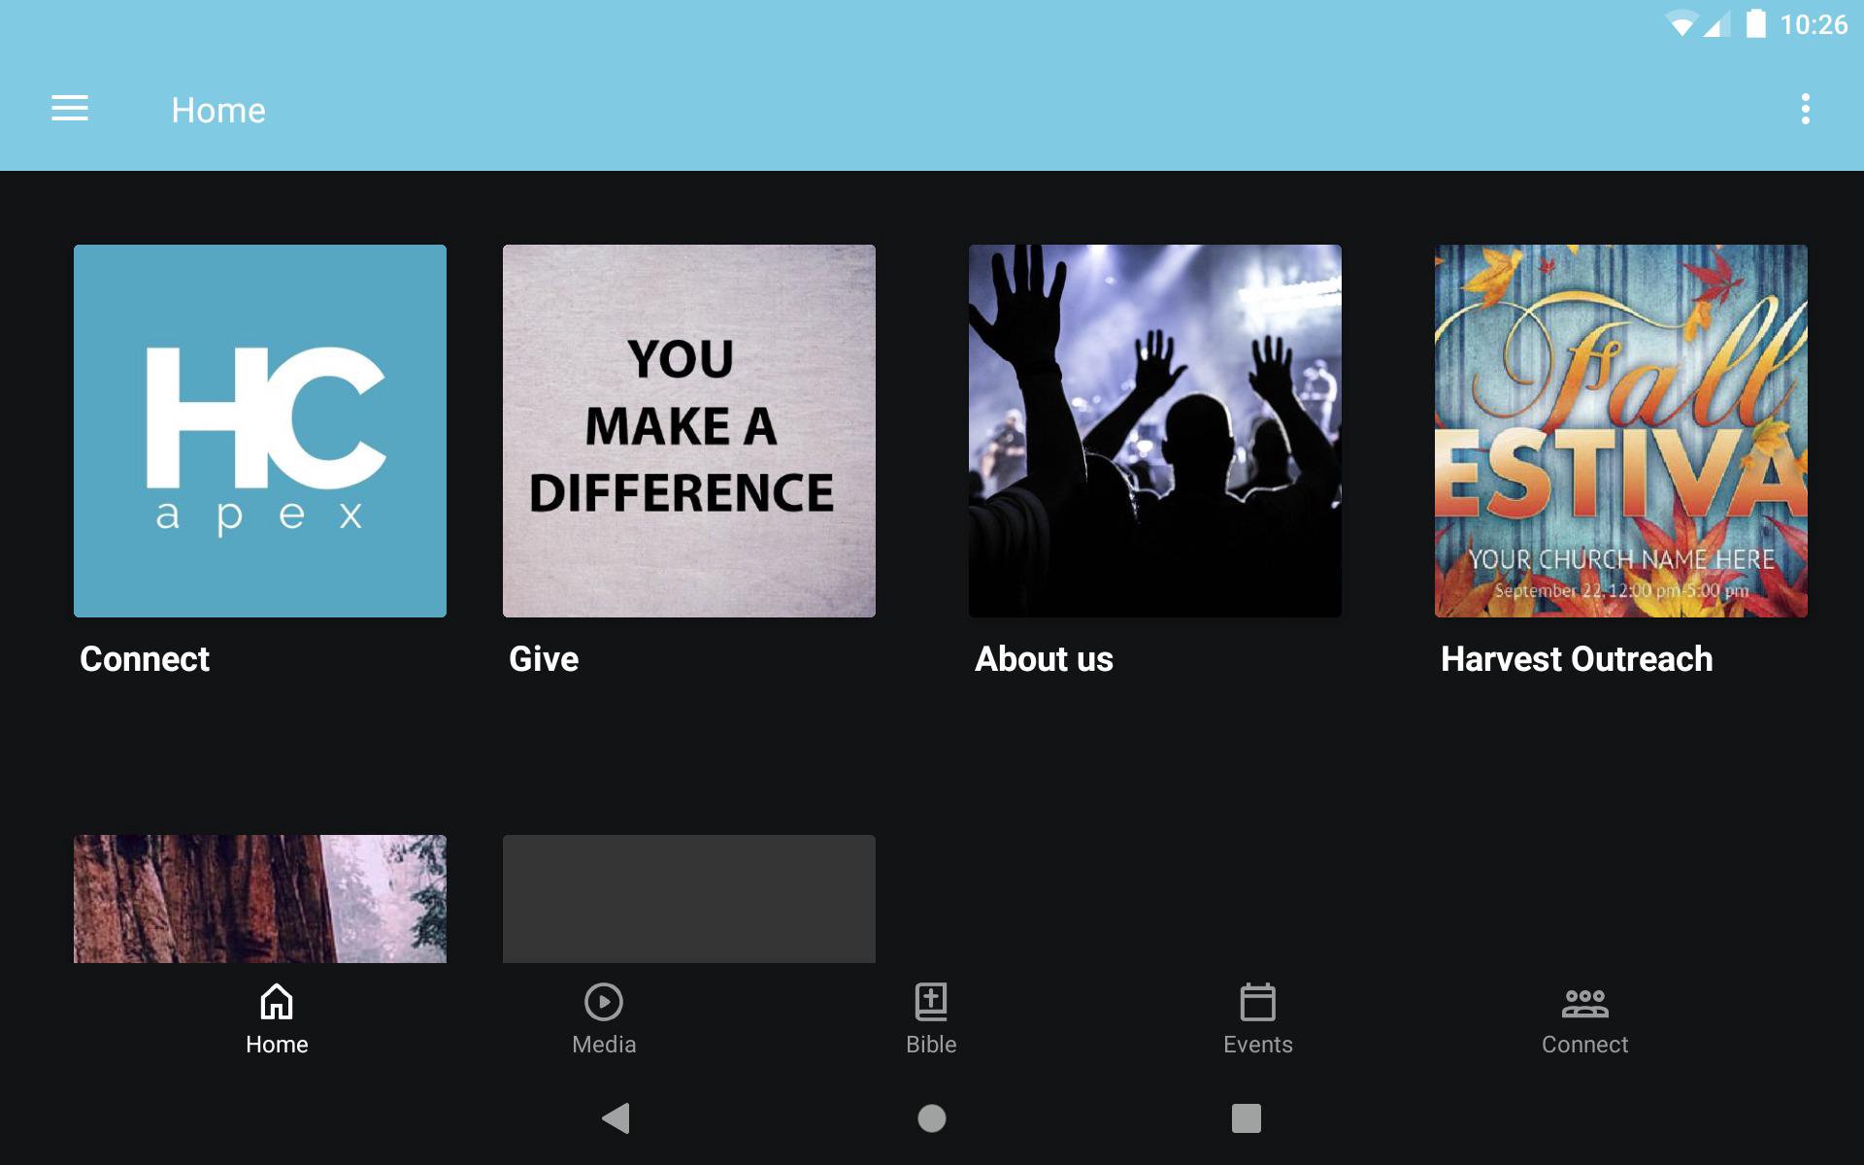Tap the blank gray placeholder tile
Viewport: 1864px width, 1165px height.
click(688, 898)
